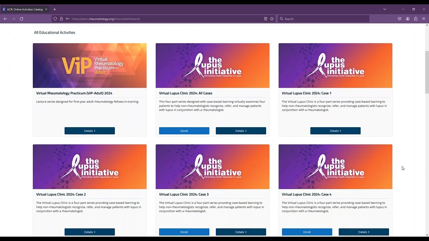Image resolution: width=429 pixels, height=241 pixels.
Task: Open Details for Virtual Rheumatology Practicum 2024
Action: (x=89, y=131)
